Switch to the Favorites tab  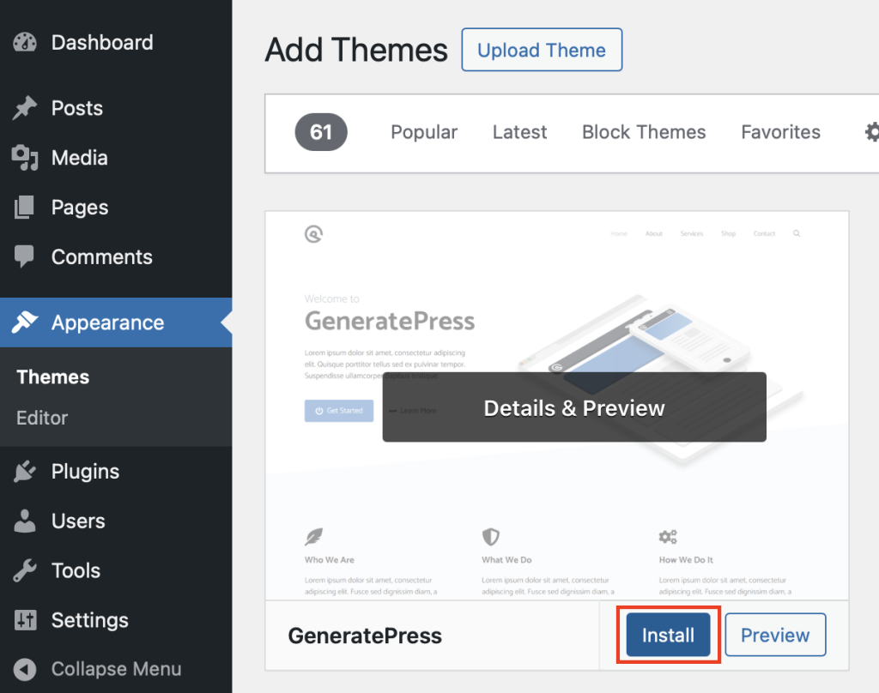point(780,132)
